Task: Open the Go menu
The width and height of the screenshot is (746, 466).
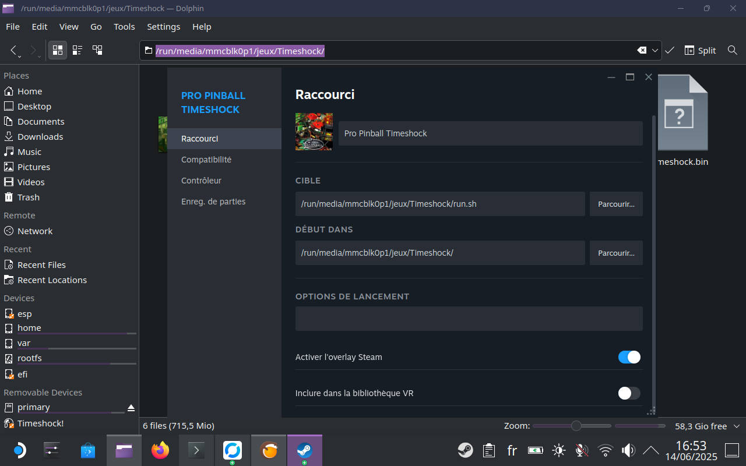Action: click(96, 27)
